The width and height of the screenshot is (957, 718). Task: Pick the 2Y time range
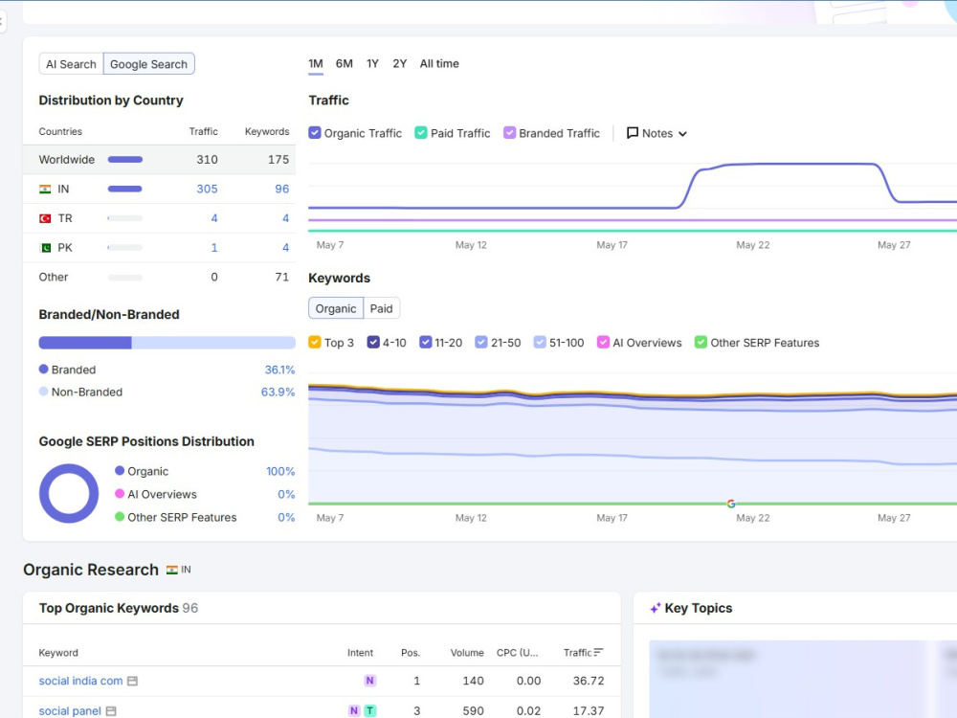(x=400, y=63)
